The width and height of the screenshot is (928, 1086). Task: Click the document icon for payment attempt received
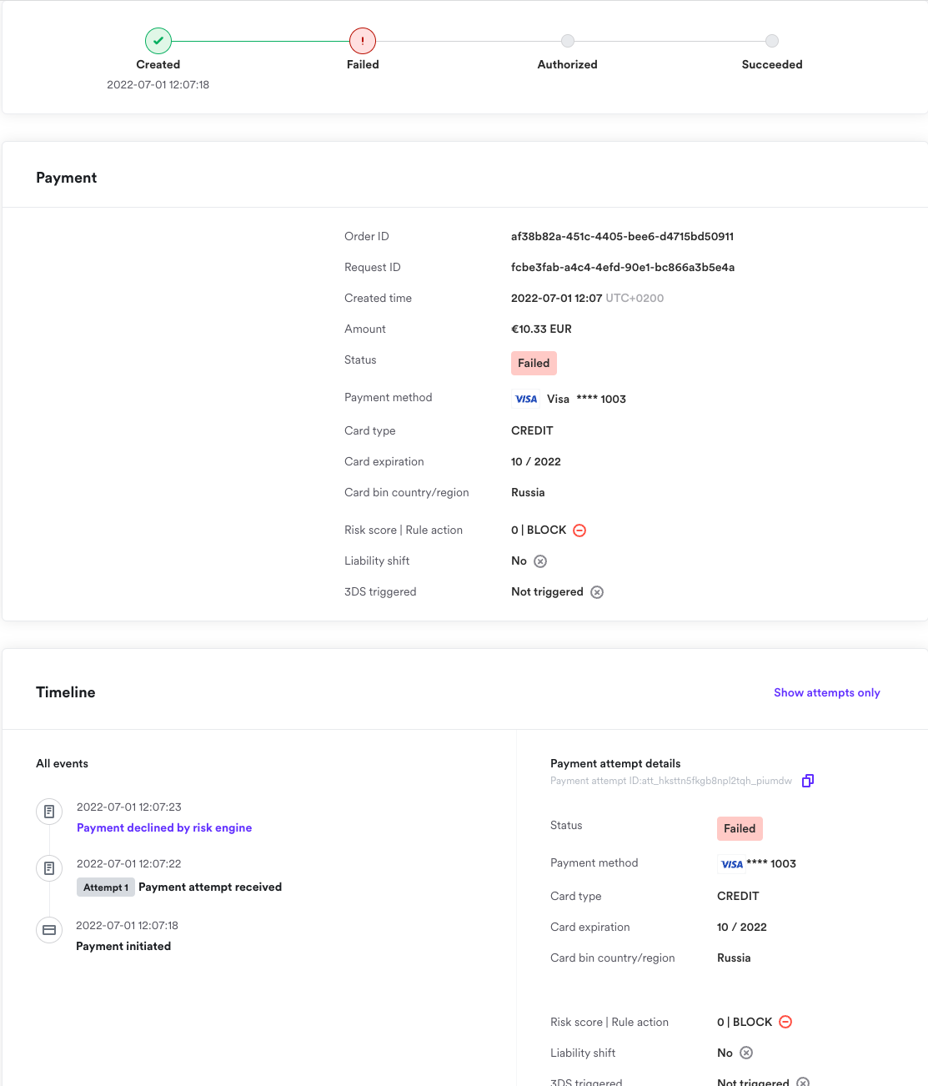click(x=49, y=868)
